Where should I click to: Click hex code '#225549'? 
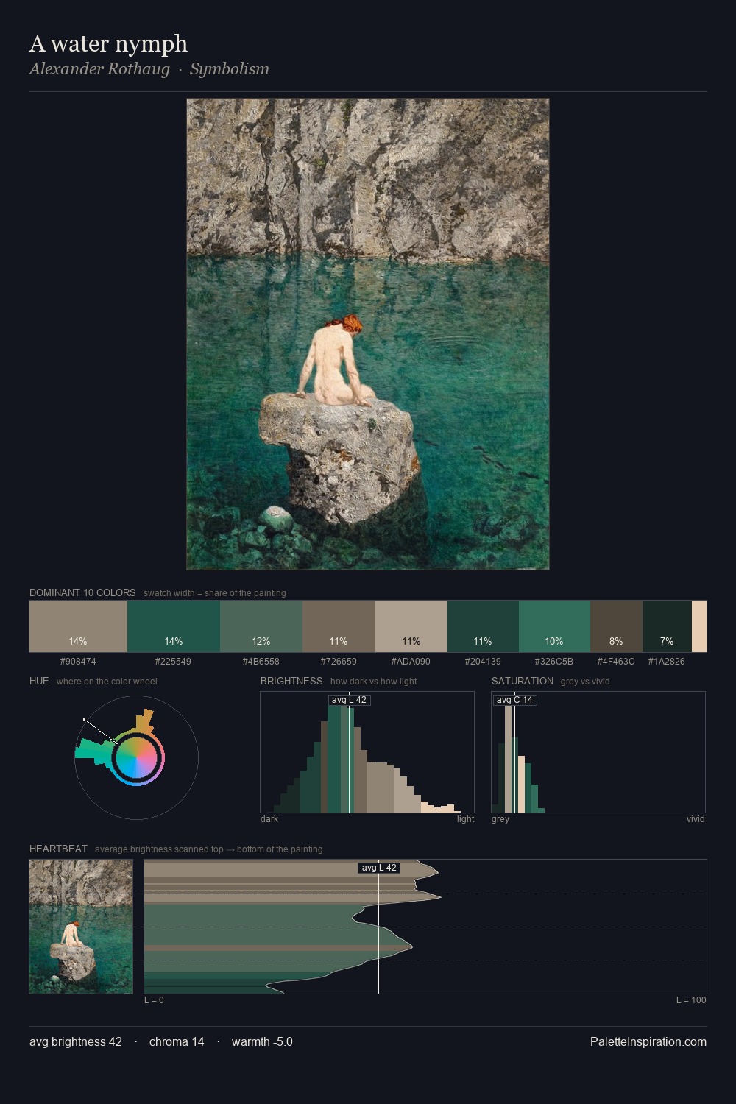coord(173,662)
